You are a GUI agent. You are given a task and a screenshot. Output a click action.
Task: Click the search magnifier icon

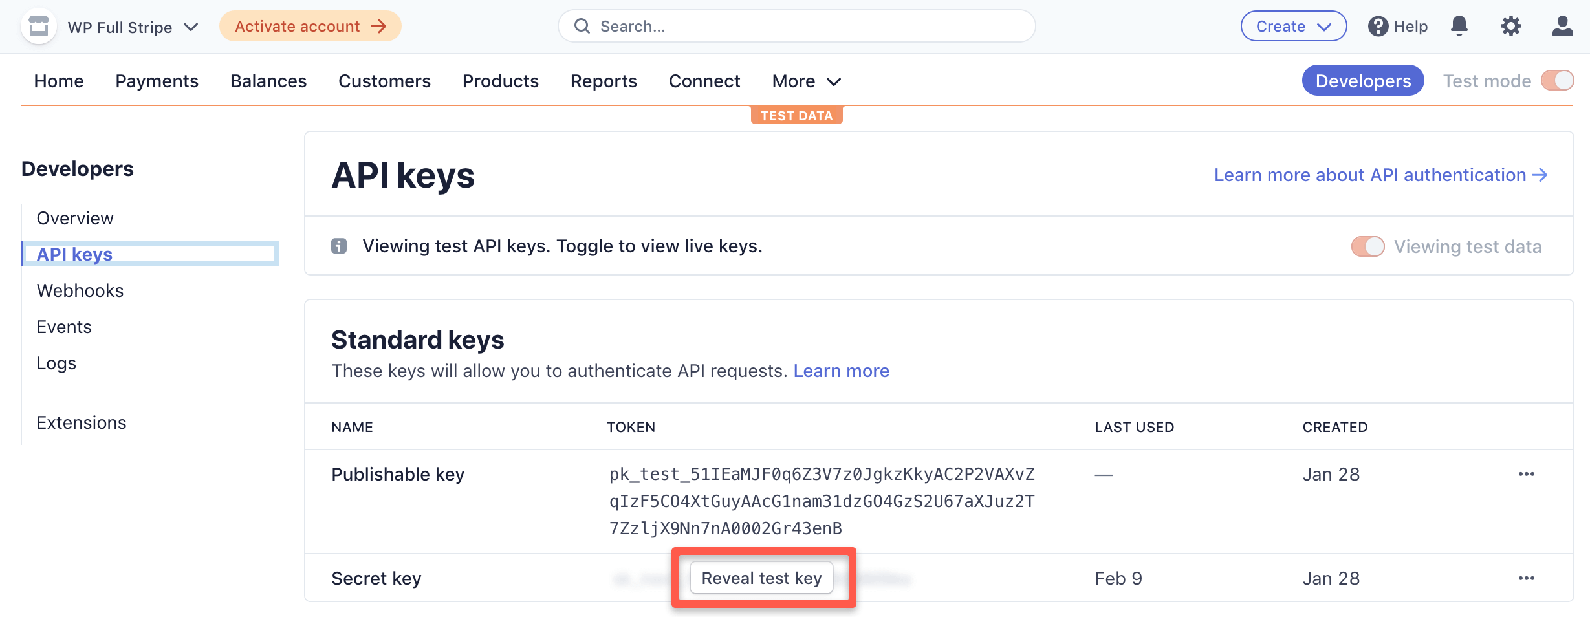tap(582, 25)
